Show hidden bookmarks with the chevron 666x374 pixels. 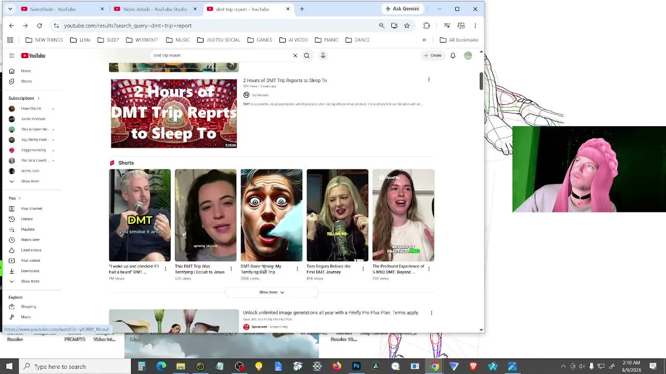424,40
